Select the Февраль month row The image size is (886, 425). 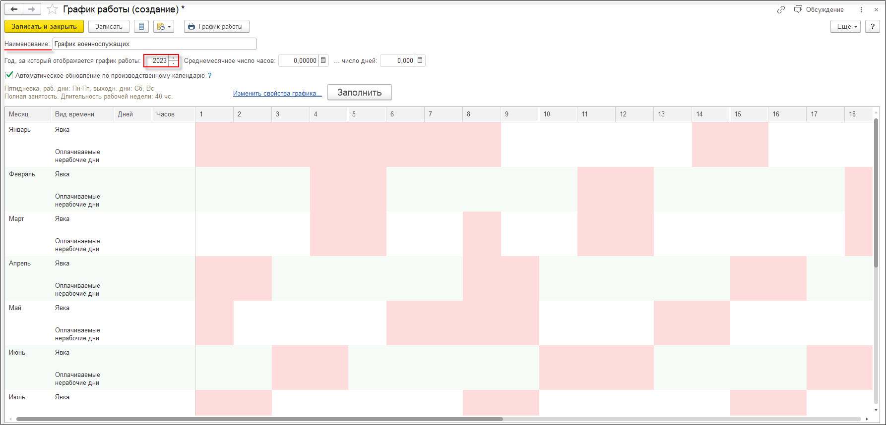(22, 174)
